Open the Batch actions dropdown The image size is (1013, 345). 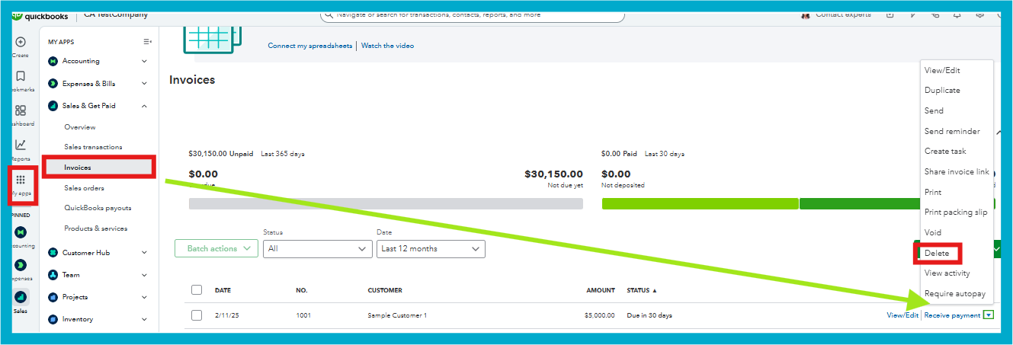216,248
